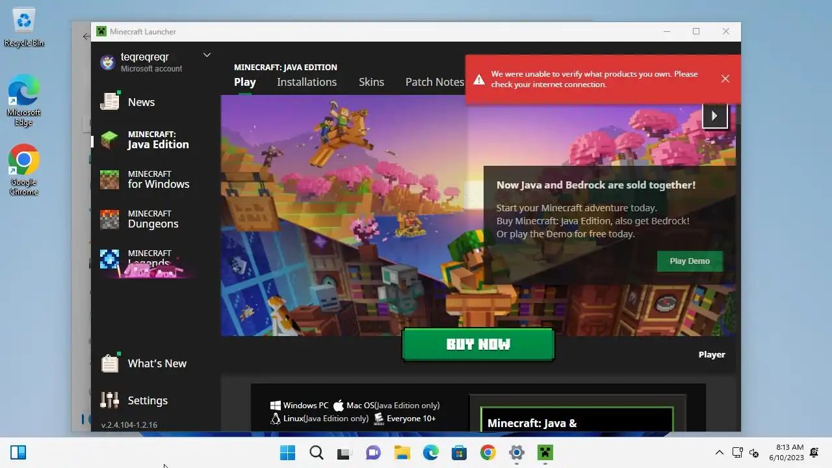The width and height of the screenshot is (832, 468).
Task: Click the green BUY NOW button
Action: pos(478,344)
